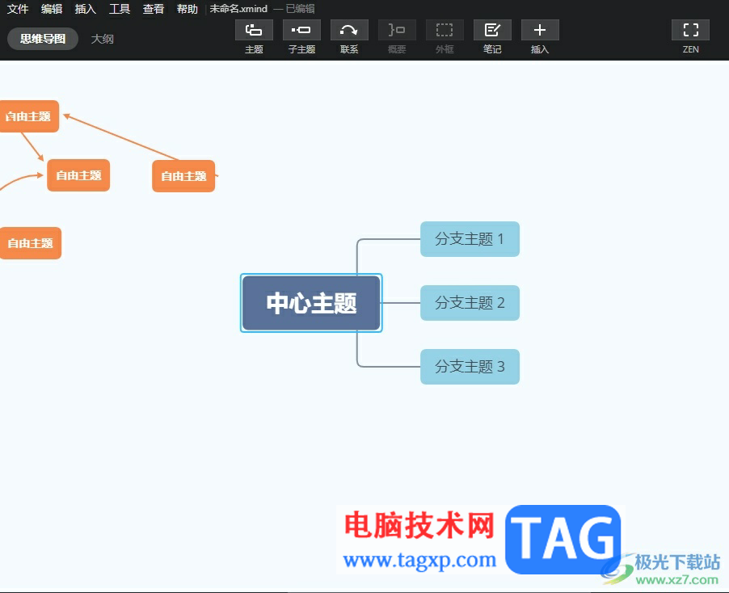Click the 外框 (Boundary) toolbar icon
The width and height of the screenshot is (729, 593).
click(x=445, y=30)
